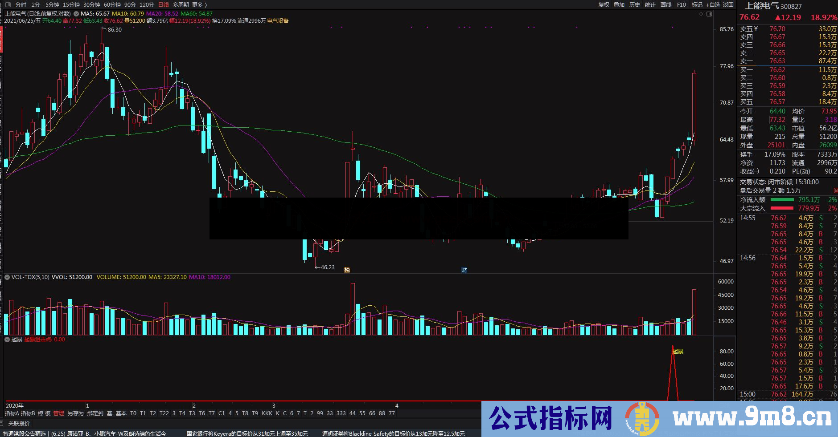Screen dimensions: 838x437
Task: Click the diamond shape icon above the chart
Action: (701, 14)
